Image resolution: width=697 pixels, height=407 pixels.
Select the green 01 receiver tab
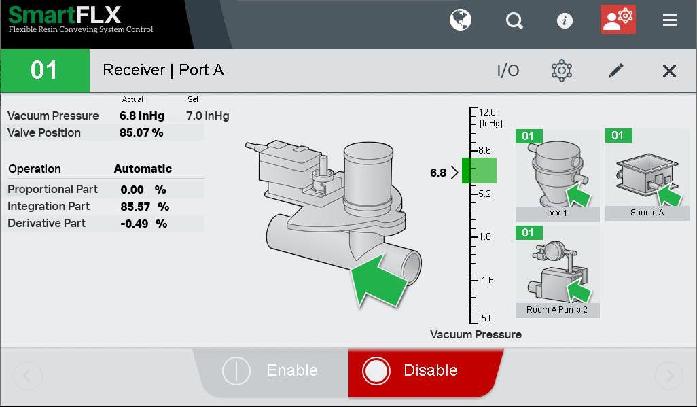[x=45, y=70]
